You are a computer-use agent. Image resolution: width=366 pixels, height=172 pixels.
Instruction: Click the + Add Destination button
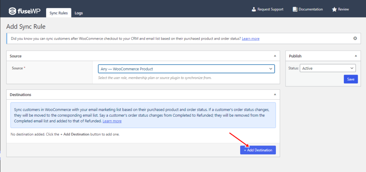[x=258, y=150]
